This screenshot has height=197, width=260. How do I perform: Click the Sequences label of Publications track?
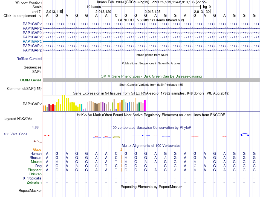[33, 67]
